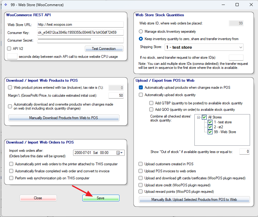Click the seconds delay input box
258x217 pixels.
pyautogui.click(x=12, y=56)
